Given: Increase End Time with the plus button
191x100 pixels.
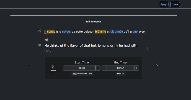Looking at the screenshot, I should [x=137, y=68].
